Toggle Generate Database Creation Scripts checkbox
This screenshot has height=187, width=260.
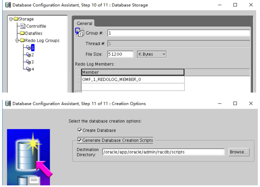coord(80,140)
